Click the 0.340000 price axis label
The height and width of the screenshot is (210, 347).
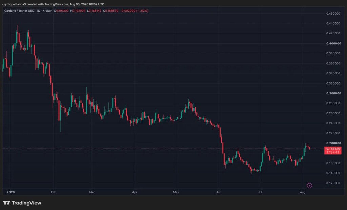click(333, 73)
